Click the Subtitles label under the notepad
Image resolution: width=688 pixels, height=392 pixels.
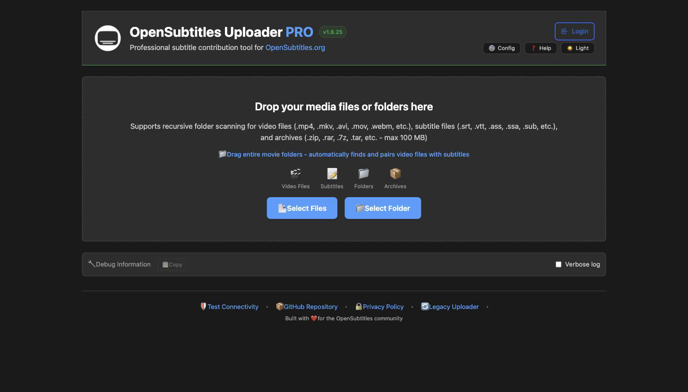tap(332, 186)
